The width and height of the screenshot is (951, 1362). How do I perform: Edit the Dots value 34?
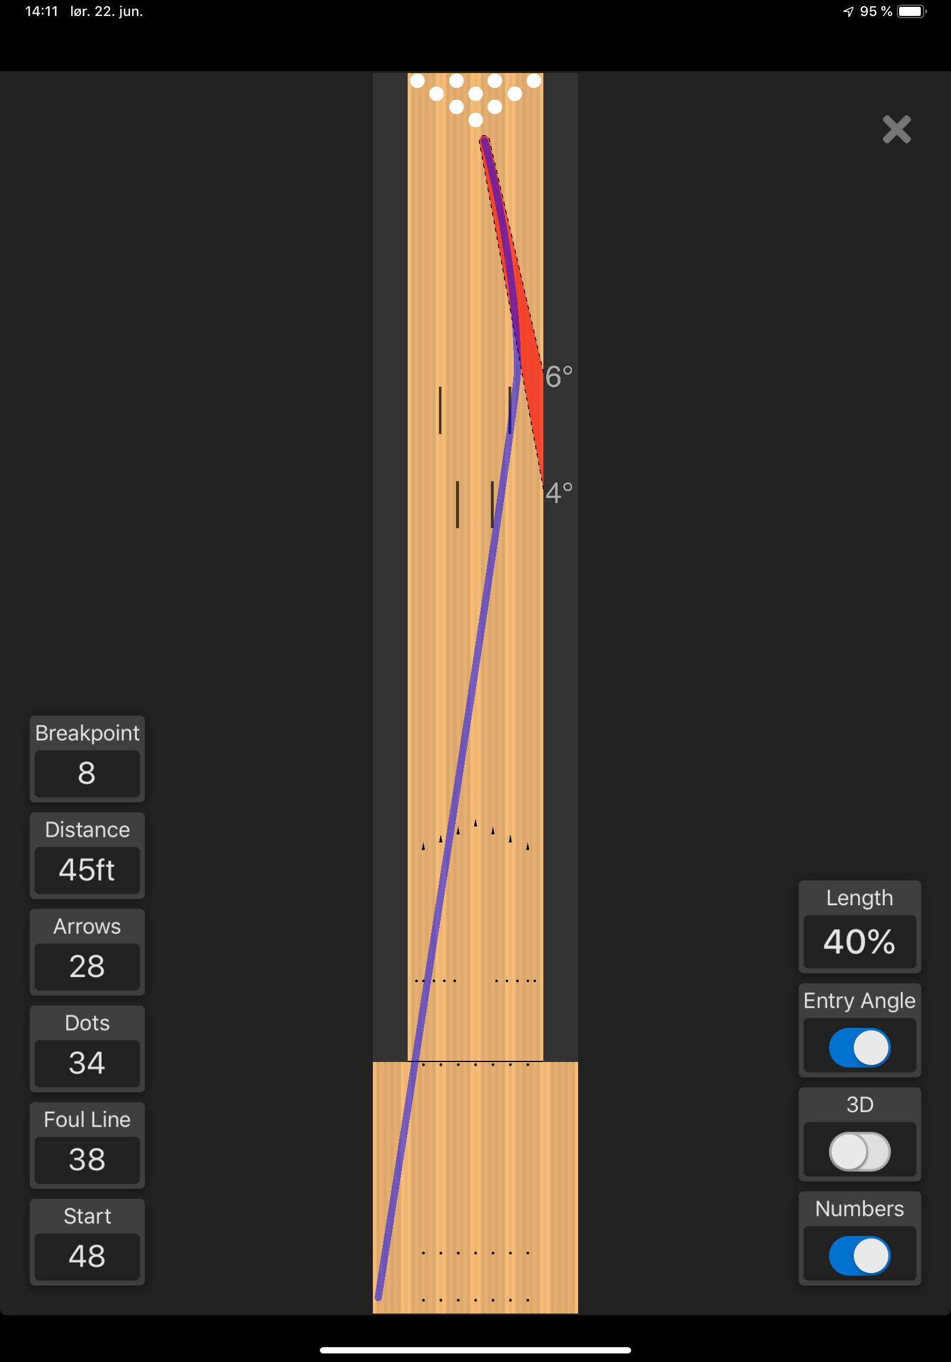[87, 1064]
